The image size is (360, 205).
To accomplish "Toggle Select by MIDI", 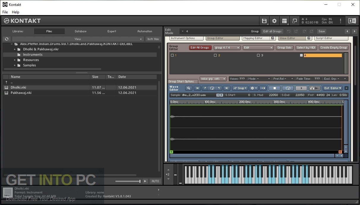I will (306, 47).
